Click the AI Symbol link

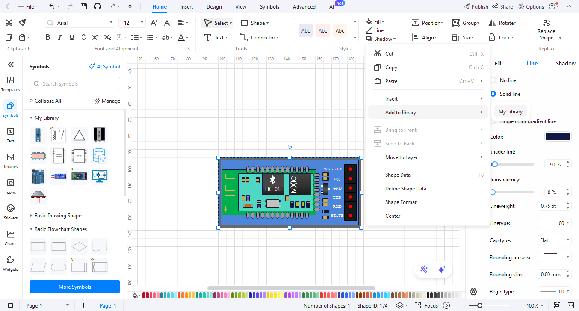(104, 66)
